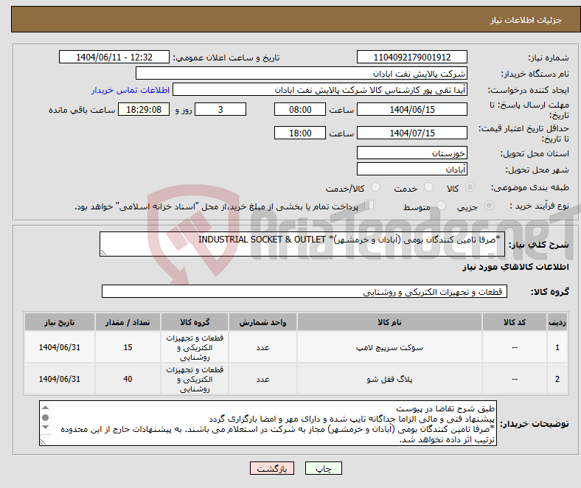Image resolution: width=581 pixels, height=488 pixels.
Task: Click the response deadline date 1404/06/15
Action: coord(412,109)
